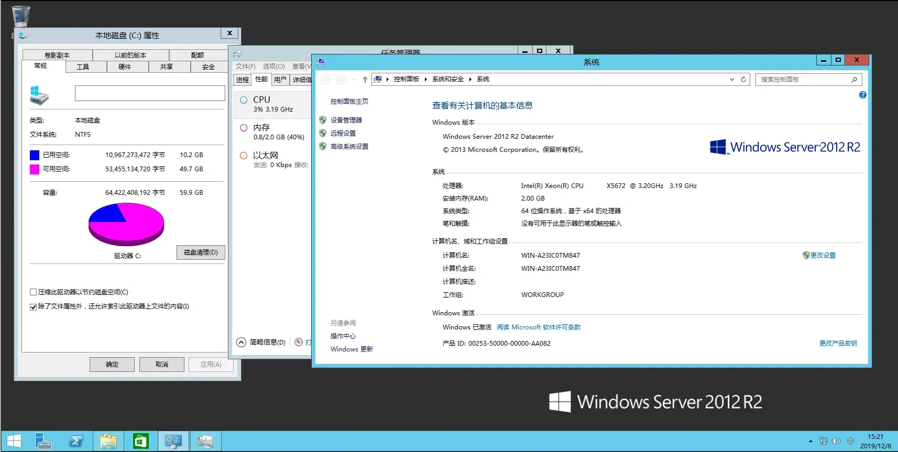Launch Server Manager from the taskbar
The height and width of the screenshot is (452, 898).
tap(43, 441)
